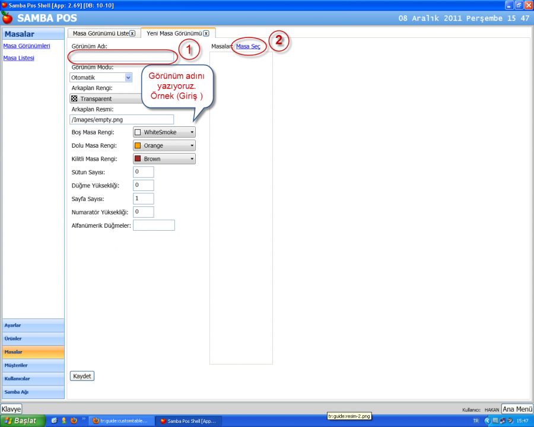
Task: Switch to the Firefox tr:guide:customtable taskbar window
Action: (x=123, y=421)
